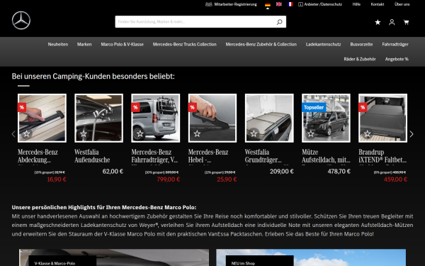Open Westfalia Außendusche product image
Image resolution: width=425 pixels, height=266 pixels.
coord(98,118)
